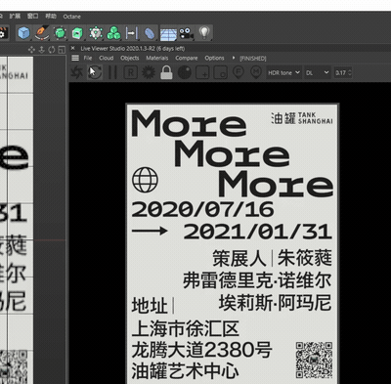The image size is (391, 384).
Task: Add a Light object
Action: pos(204,33)
